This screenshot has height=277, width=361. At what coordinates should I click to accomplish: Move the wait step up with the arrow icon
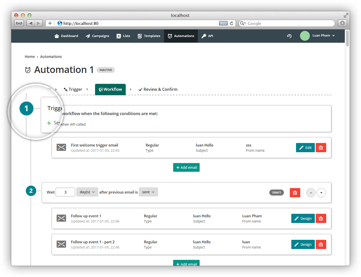tap(311, 192)
